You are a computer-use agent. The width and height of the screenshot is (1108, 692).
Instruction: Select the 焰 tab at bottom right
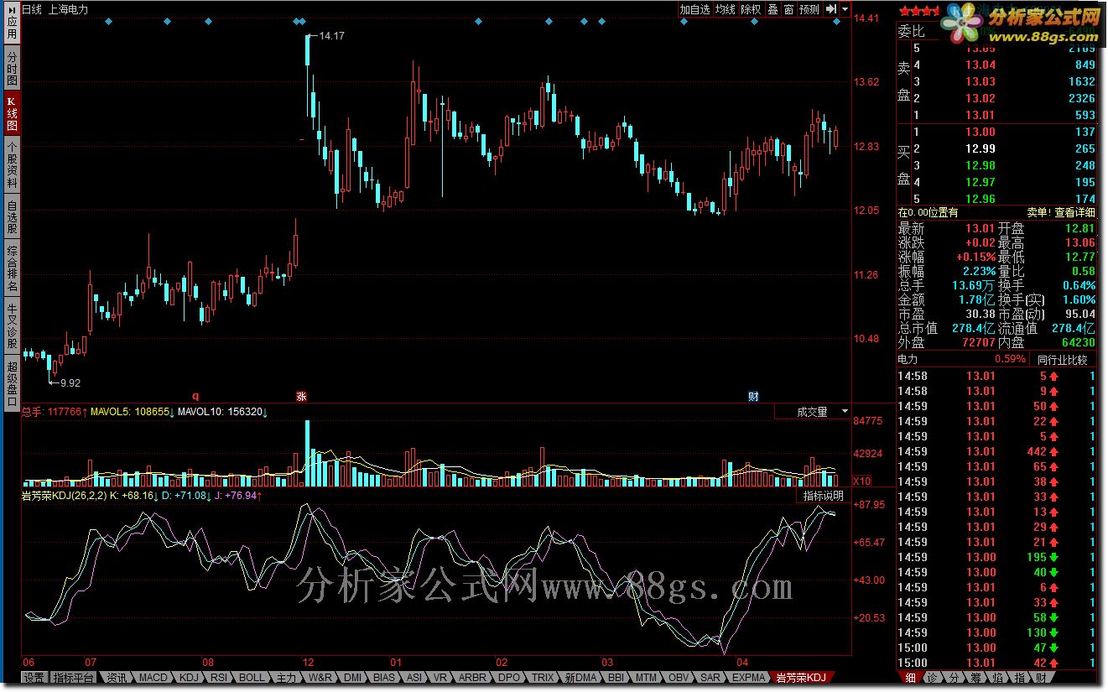tap(997, 678)
